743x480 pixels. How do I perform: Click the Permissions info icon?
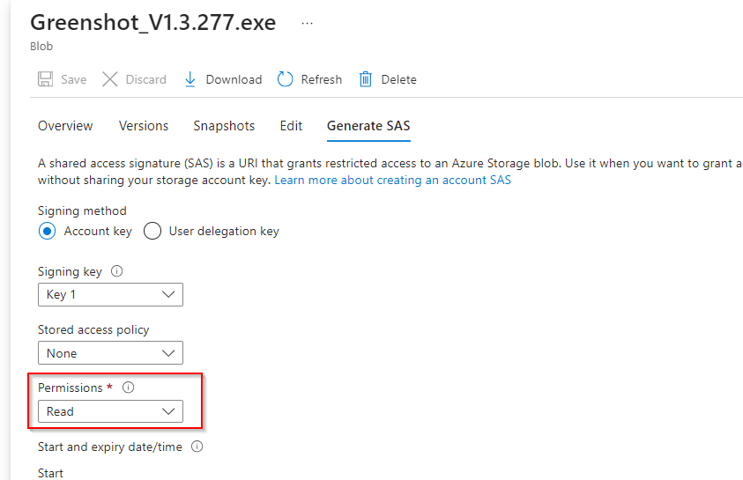(x=128, y=388)
